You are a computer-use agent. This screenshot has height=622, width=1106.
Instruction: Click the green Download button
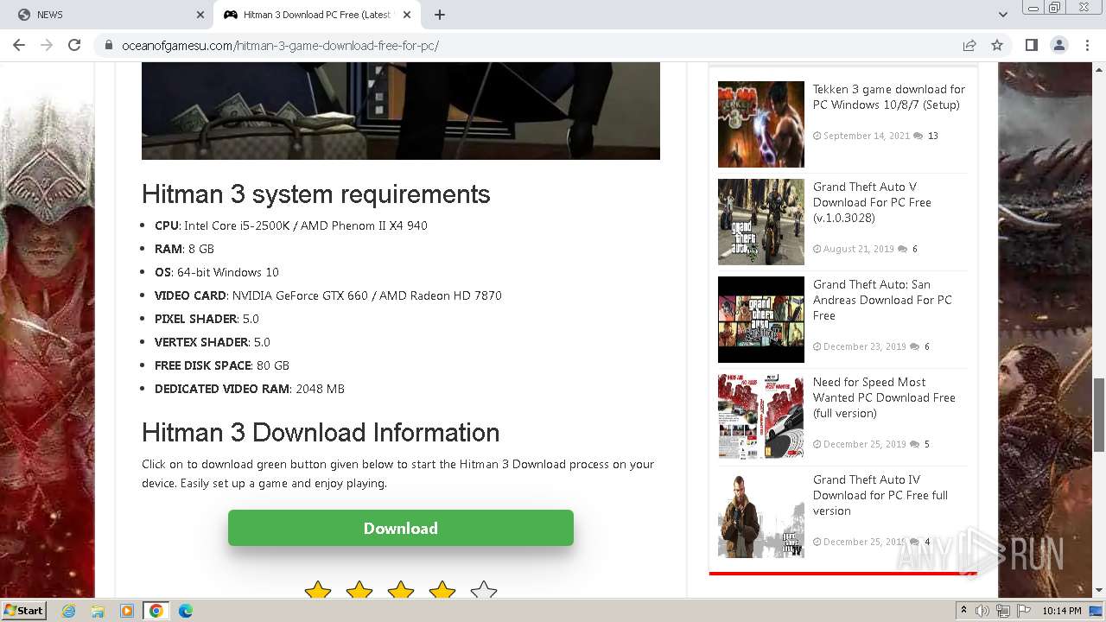(401, 528)
